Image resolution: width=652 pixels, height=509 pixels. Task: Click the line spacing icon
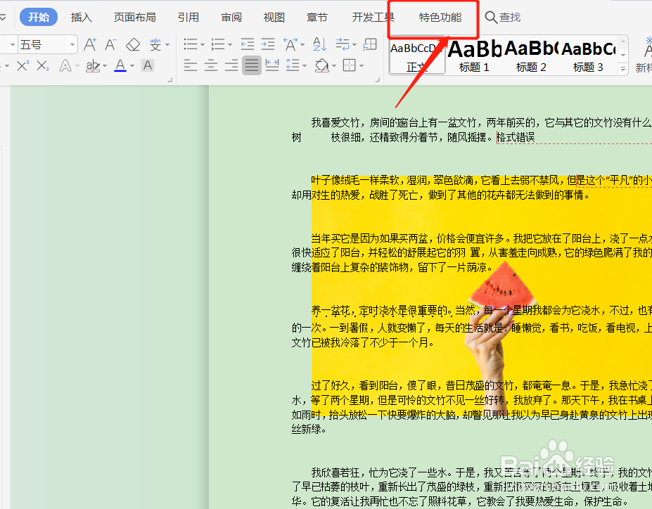(293, 65)
